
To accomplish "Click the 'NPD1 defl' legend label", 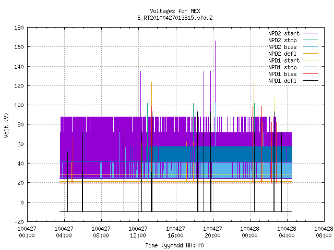I will (282, 81).
